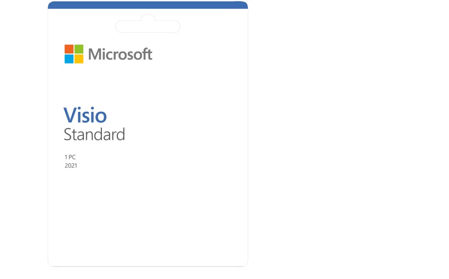The width and height of the screenshot is (449, 279).
Task: Click the blue Visio product title
Action: click(x=85, y=115)
